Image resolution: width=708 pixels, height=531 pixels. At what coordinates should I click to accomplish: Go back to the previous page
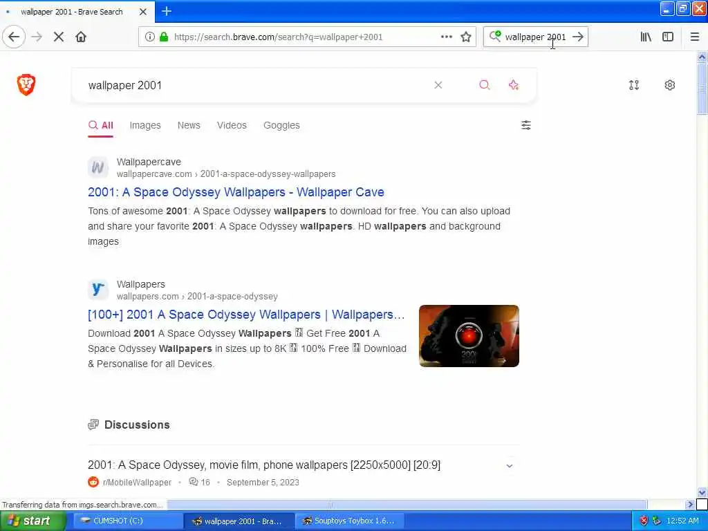coord(14,37)
